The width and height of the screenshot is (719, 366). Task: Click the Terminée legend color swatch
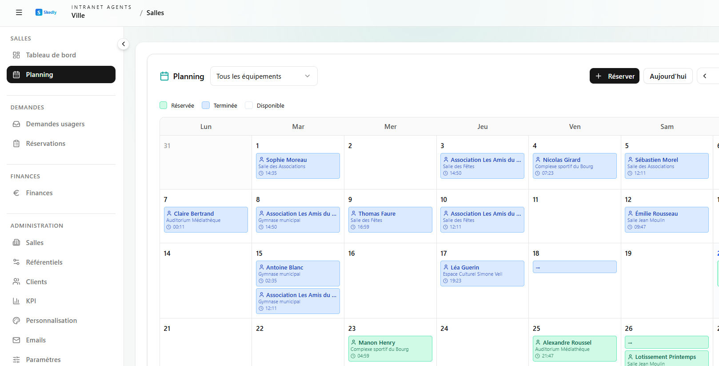click(x=206, y=105)
